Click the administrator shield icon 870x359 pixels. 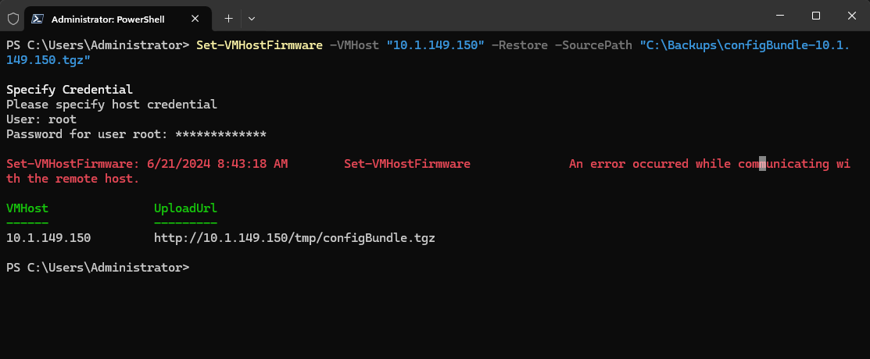[x=13, y=16]
